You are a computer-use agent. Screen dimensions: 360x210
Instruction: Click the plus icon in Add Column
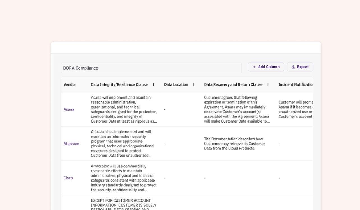(x=254, y=67)
